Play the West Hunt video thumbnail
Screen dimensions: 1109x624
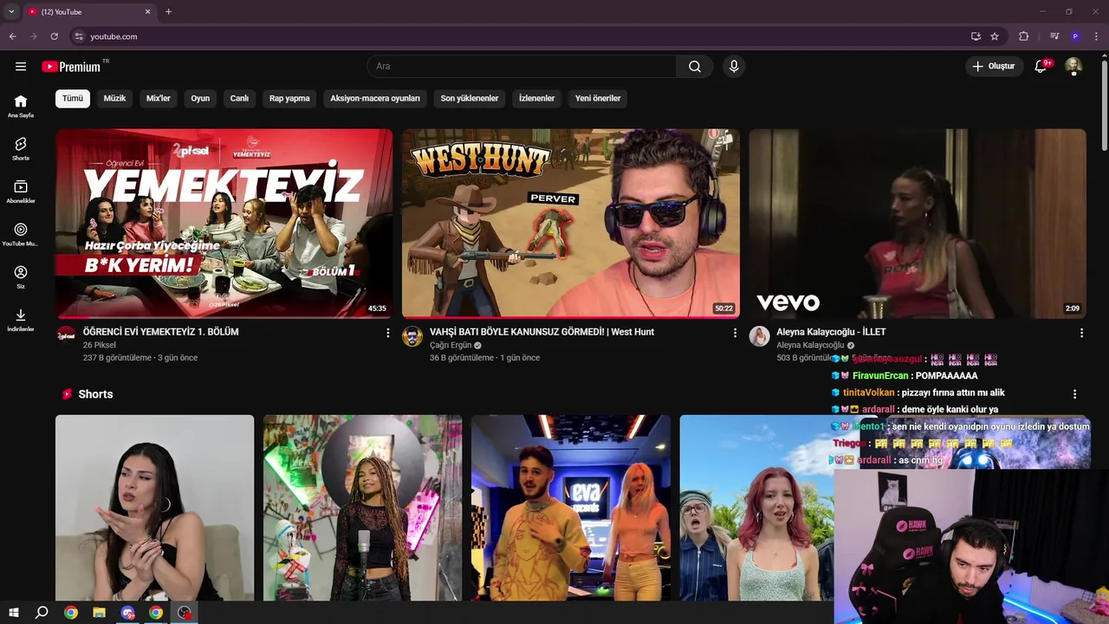[x=571, y=224]
